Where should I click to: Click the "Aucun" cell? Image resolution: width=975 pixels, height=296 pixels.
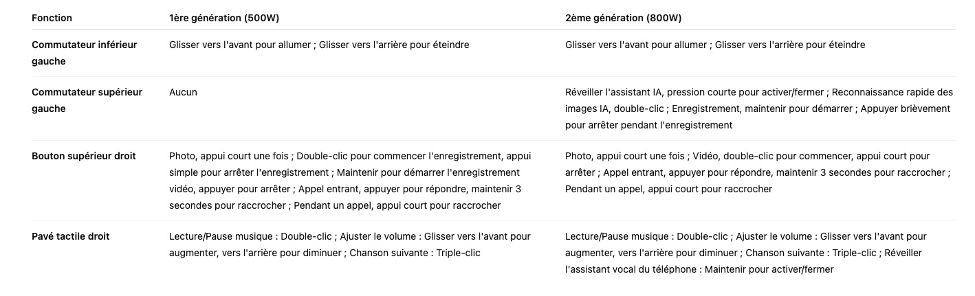(x=183, y=92)
